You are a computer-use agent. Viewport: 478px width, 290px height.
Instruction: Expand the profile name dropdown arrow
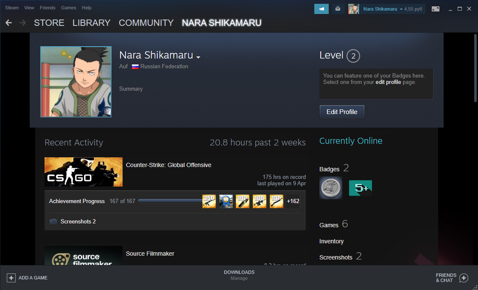[x=198, y=57]
